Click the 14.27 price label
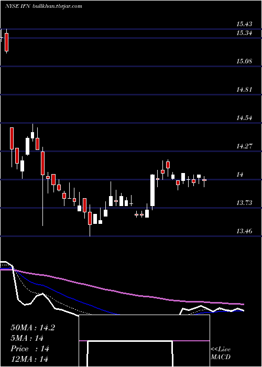The width and height of the screenshot is (262, 367). pyautogui.click(x=244, y=146)
